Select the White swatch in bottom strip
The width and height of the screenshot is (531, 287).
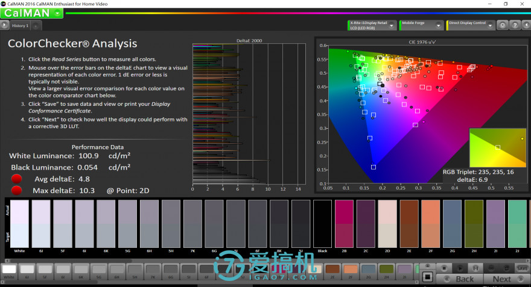coord(8,270)
